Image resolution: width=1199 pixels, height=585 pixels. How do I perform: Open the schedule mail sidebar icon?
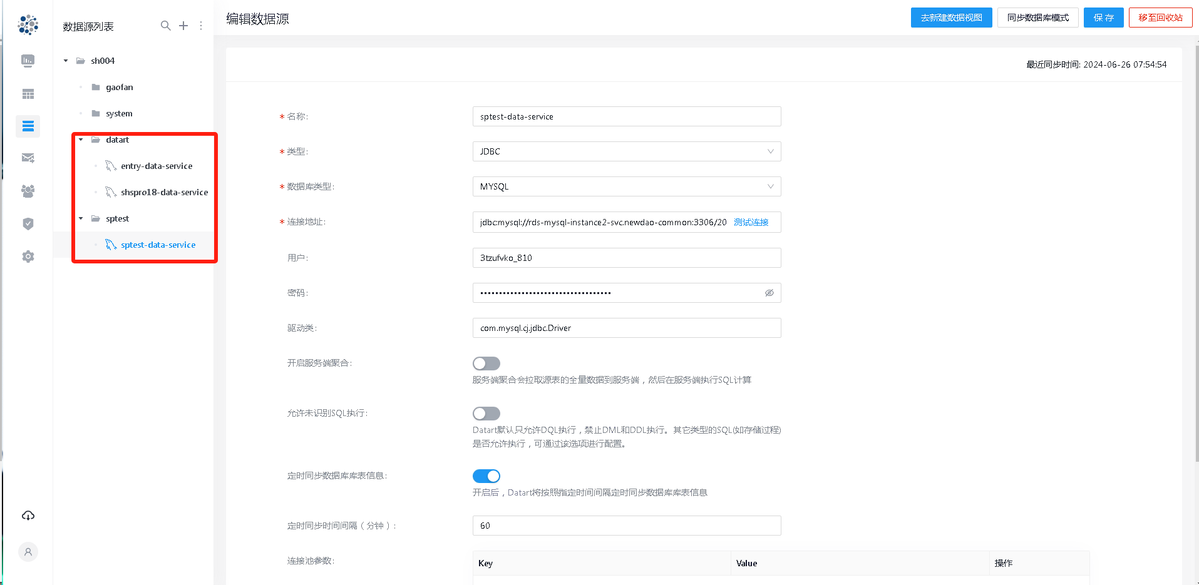28,158
